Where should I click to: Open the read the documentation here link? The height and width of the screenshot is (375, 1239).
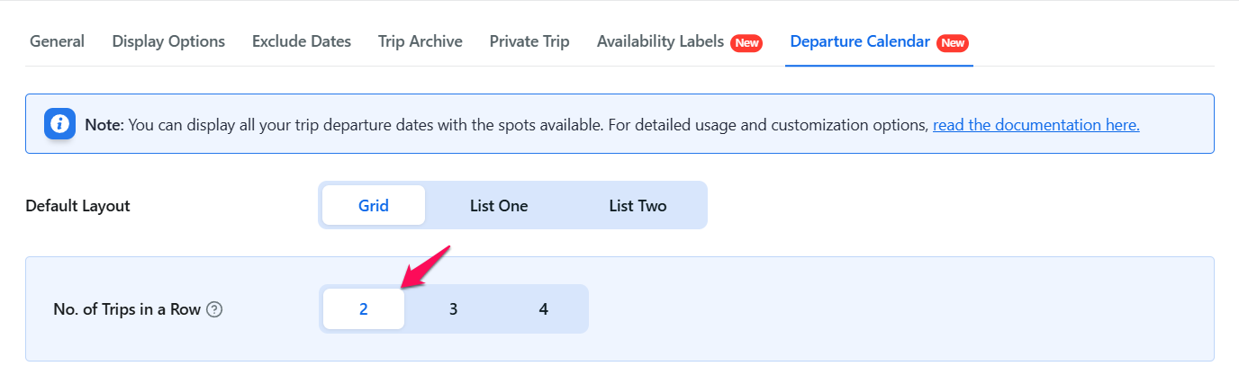pyautogui.click(x=1036, y=125)
